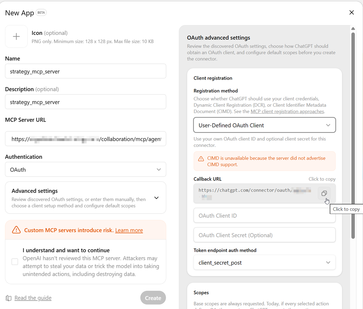363x309 pixels.
Task: Click the OAuth settings panel scrollbar
Action: pos(353,134)
